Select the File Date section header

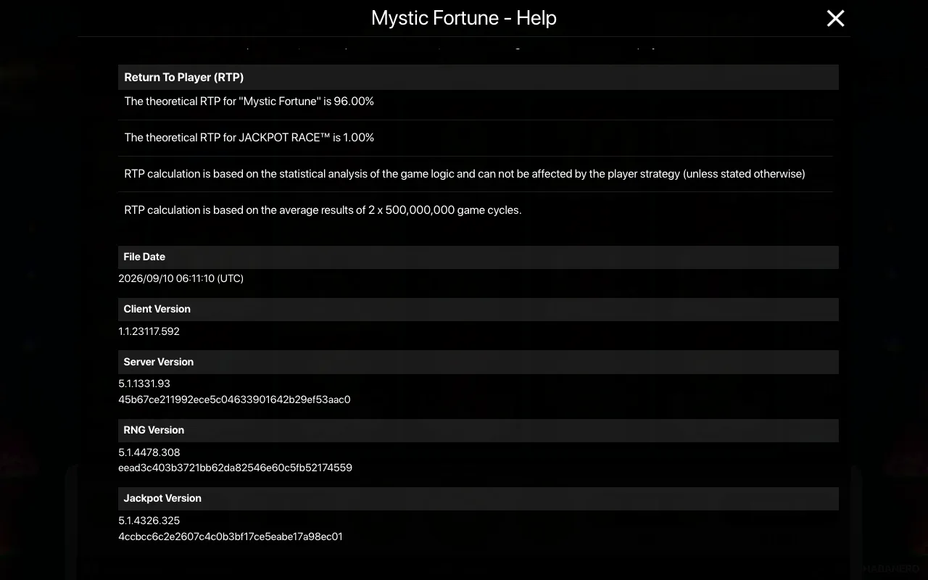point(478,257)
